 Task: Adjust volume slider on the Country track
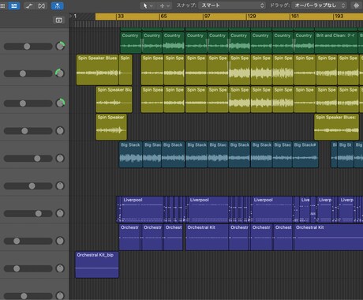coord(28,47)
